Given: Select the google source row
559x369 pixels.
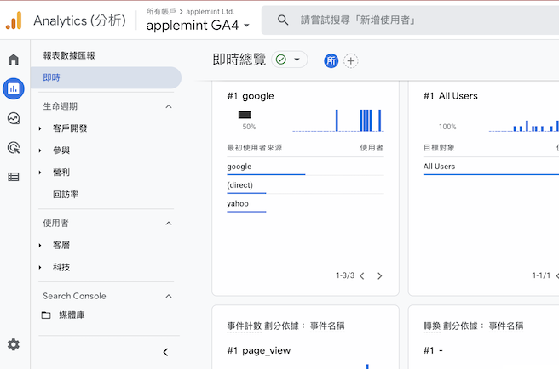Looking at the screenshot, I should point(305,167).
